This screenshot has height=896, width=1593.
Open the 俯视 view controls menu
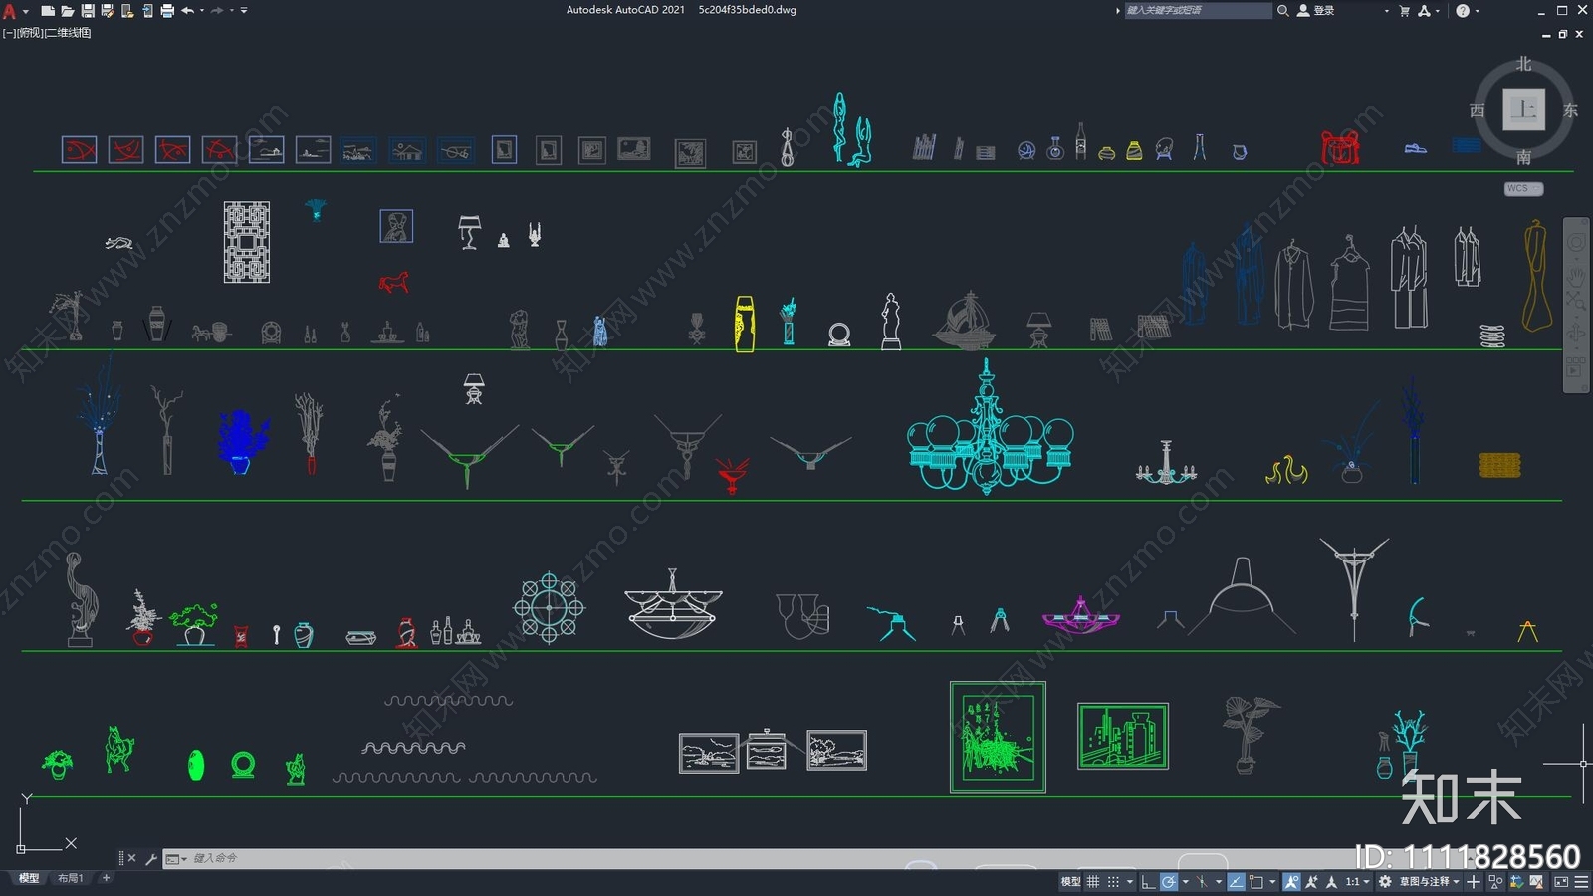click(31, 33)
